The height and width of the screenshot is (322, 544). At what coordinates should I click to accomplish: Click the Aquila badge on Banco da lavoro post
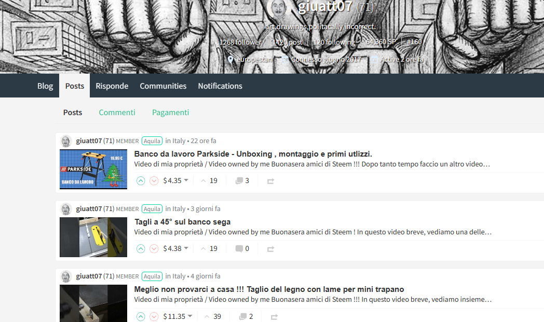pyautogui.click(x=152, y=141)
